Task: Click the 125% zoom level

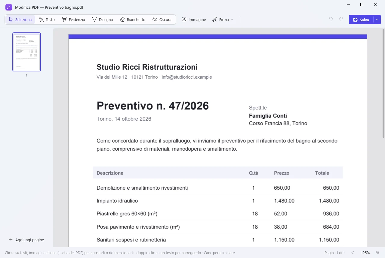Action: coord(365,253)
